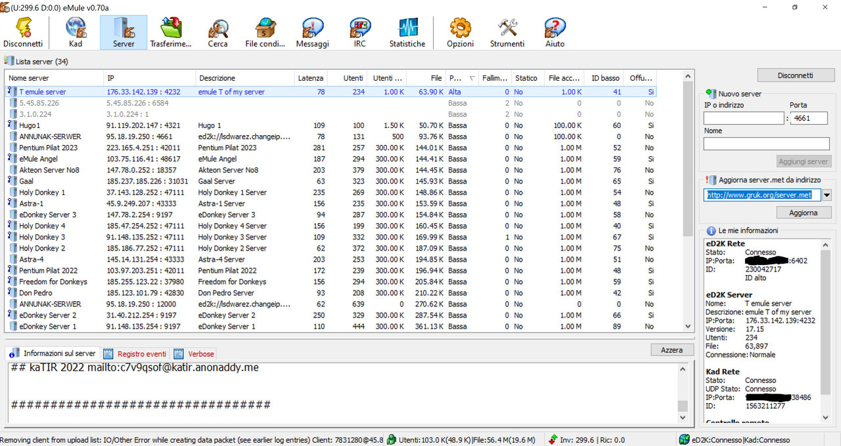The height and width of the screenshot is (446, 841).
Task: Click the Nuovo server panel icon
Action: tap(711, 94)
